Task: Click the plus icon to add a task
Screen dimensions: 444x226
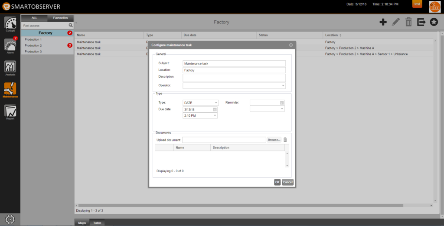Action: 383,22
